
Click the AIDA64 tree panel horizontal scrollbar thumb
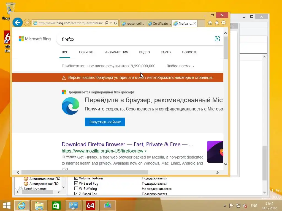pos(37,192)
